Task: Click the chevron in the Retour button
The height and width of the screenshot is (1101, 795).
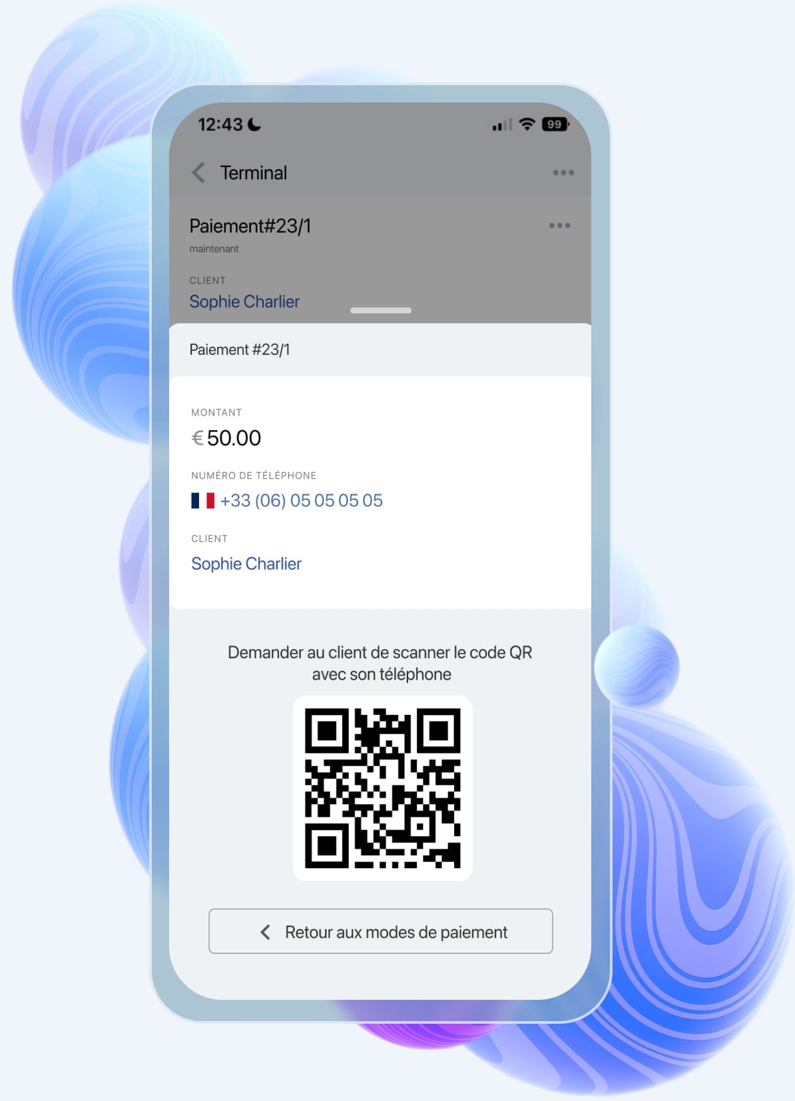Action: click(266, 932)
